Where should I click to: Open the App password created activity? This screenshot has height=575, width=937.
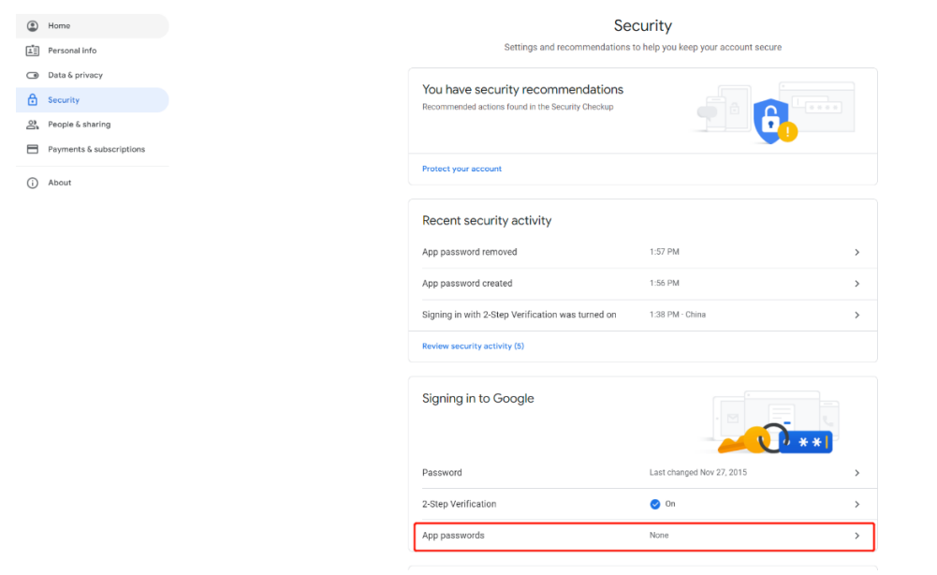[643, 284]
